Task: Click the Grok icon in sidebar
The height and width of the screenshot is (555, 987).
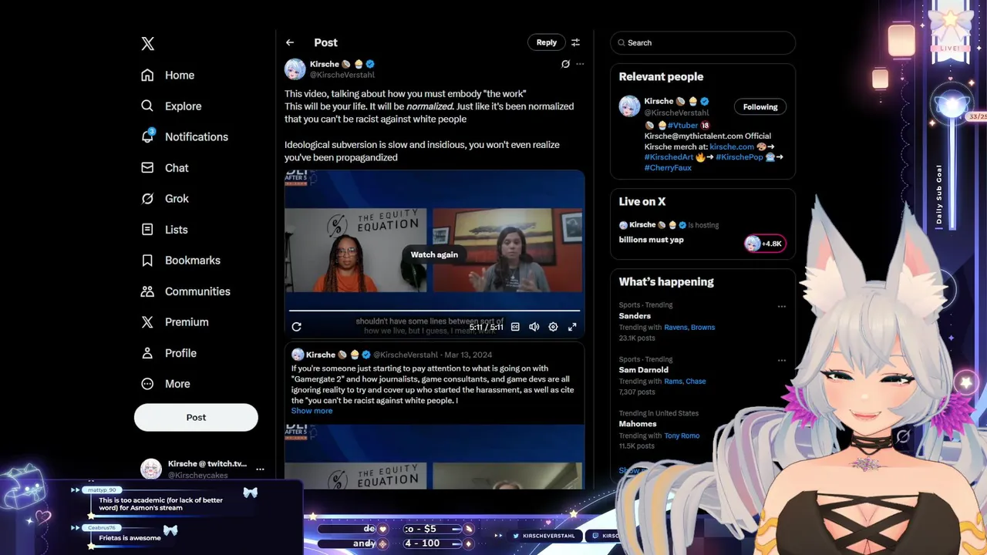Action: coord(147,198)
